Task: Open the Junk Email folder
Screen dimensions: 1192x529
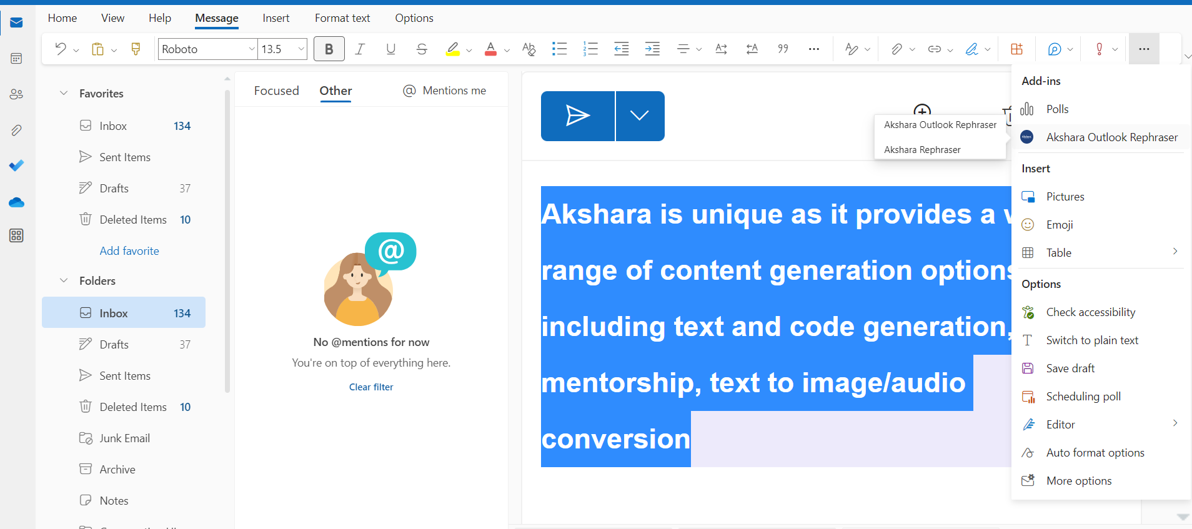Action: [124, 438]
